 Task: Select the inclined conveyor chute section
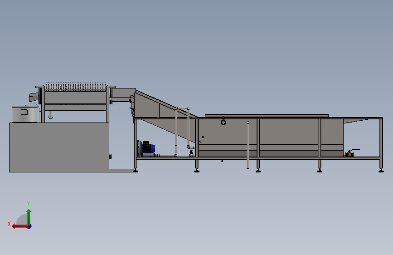point(165,114)
